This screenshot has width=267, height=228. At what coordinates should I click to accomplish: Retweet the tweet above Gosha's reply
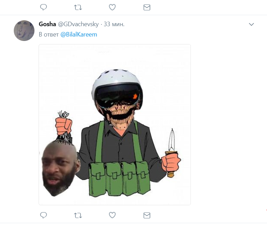pos(78,8)
